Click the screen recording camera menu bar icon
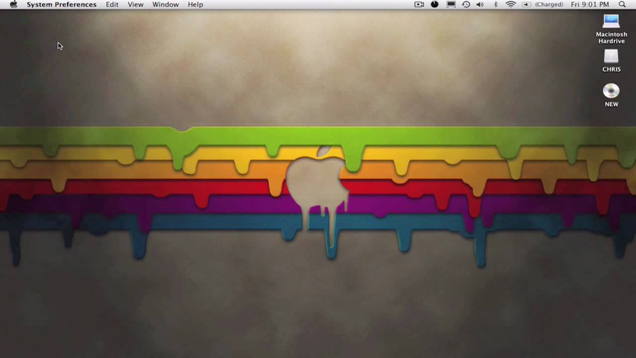Image resolution: width=636 pixels, height=358 pixels. tap(419, 4)
